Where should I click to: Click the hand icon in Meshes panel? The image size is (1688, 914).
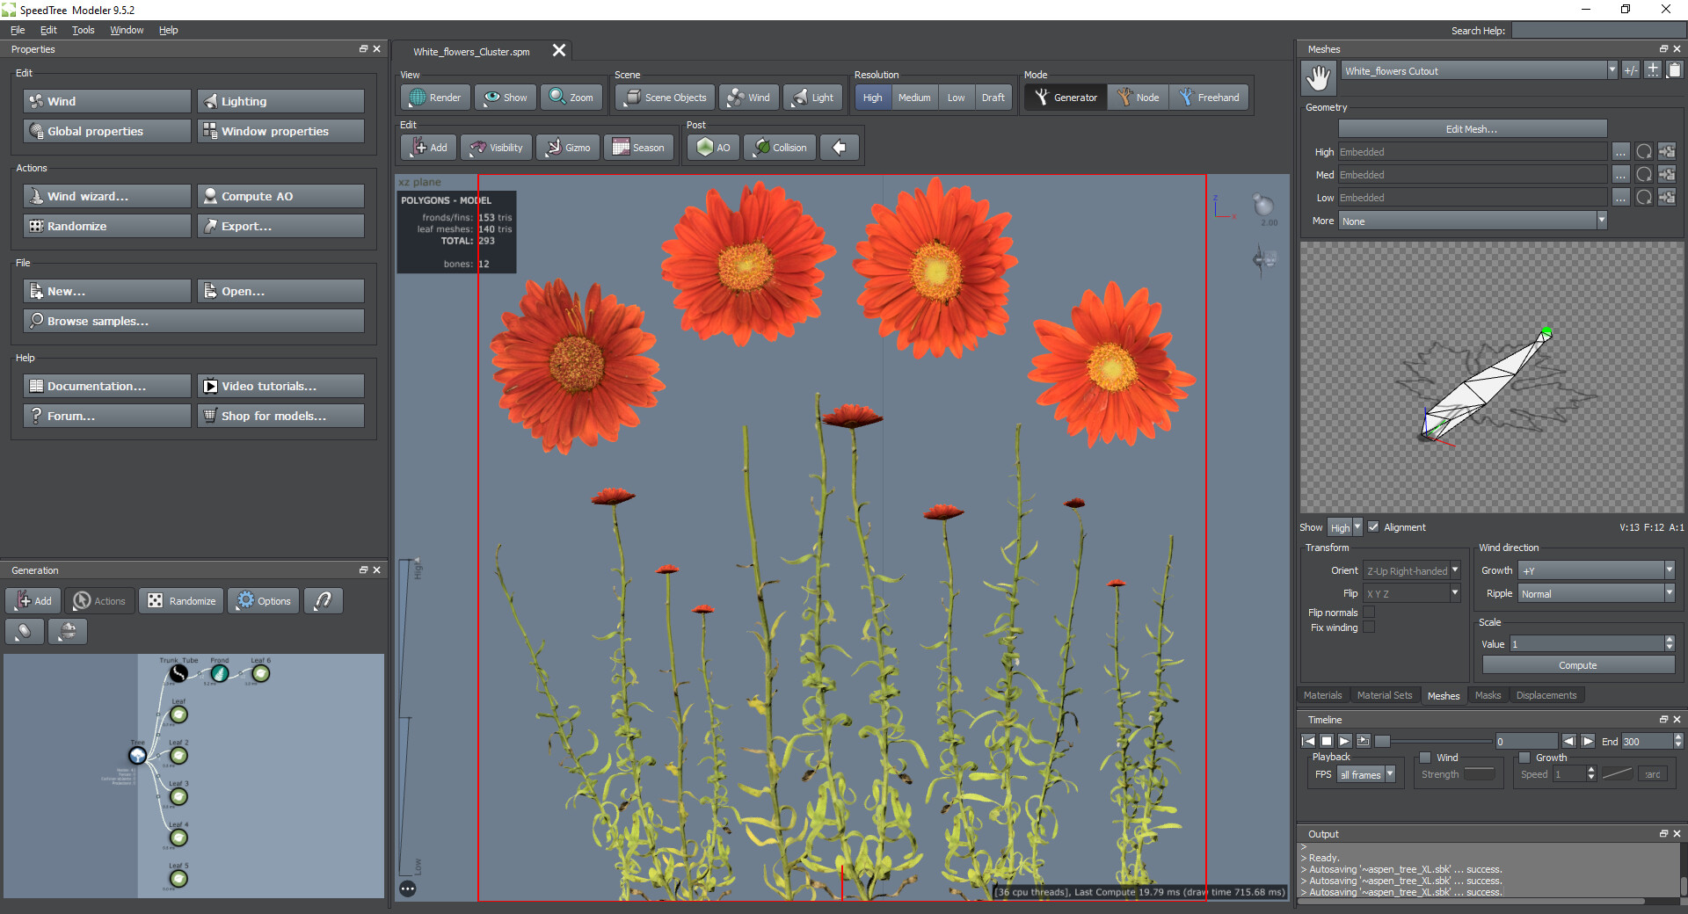coord(1318,78)
